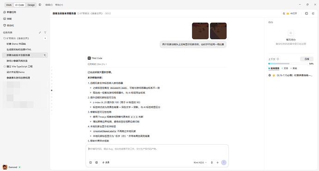
Task: Switch to the Work mode tab
Action: tap(9, 5)
